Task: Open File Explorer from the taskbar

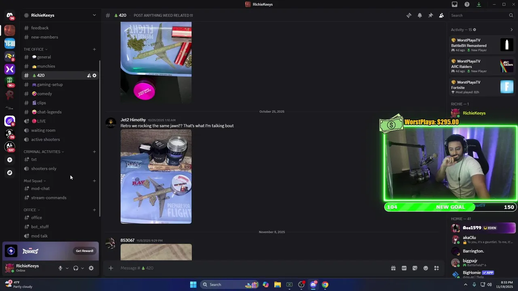Action: point(277,285)
